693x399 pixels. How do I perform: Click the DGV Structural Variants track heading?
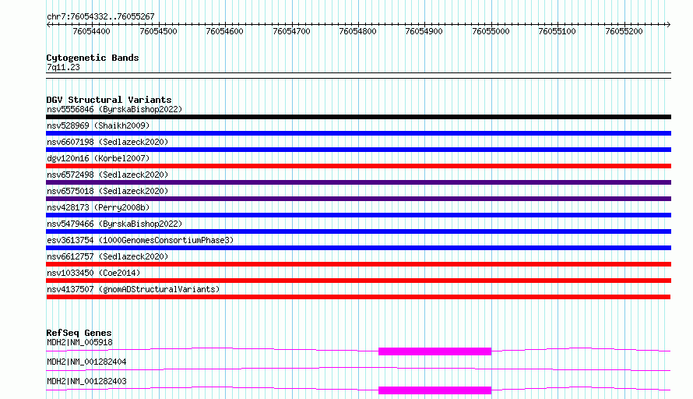tap(109, 100)
